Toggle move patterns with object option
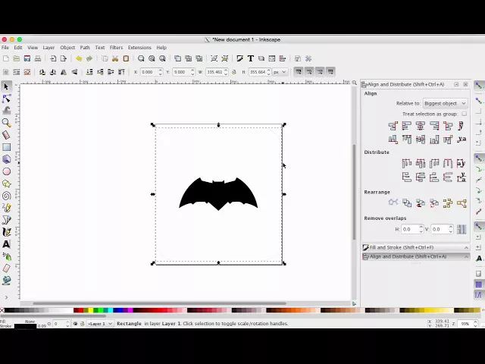The image size is (485, 364). 330,72
